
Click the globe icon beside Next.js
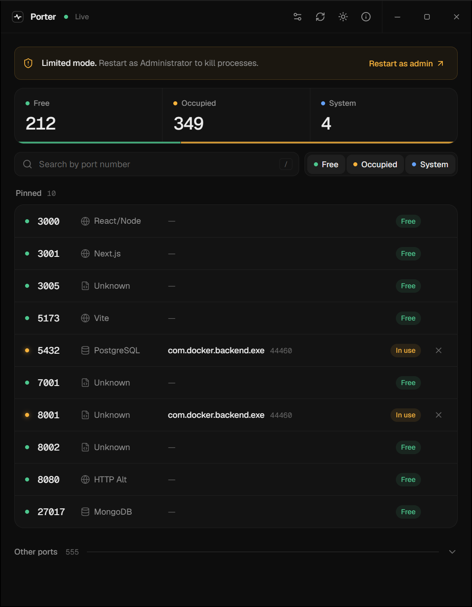85,253
